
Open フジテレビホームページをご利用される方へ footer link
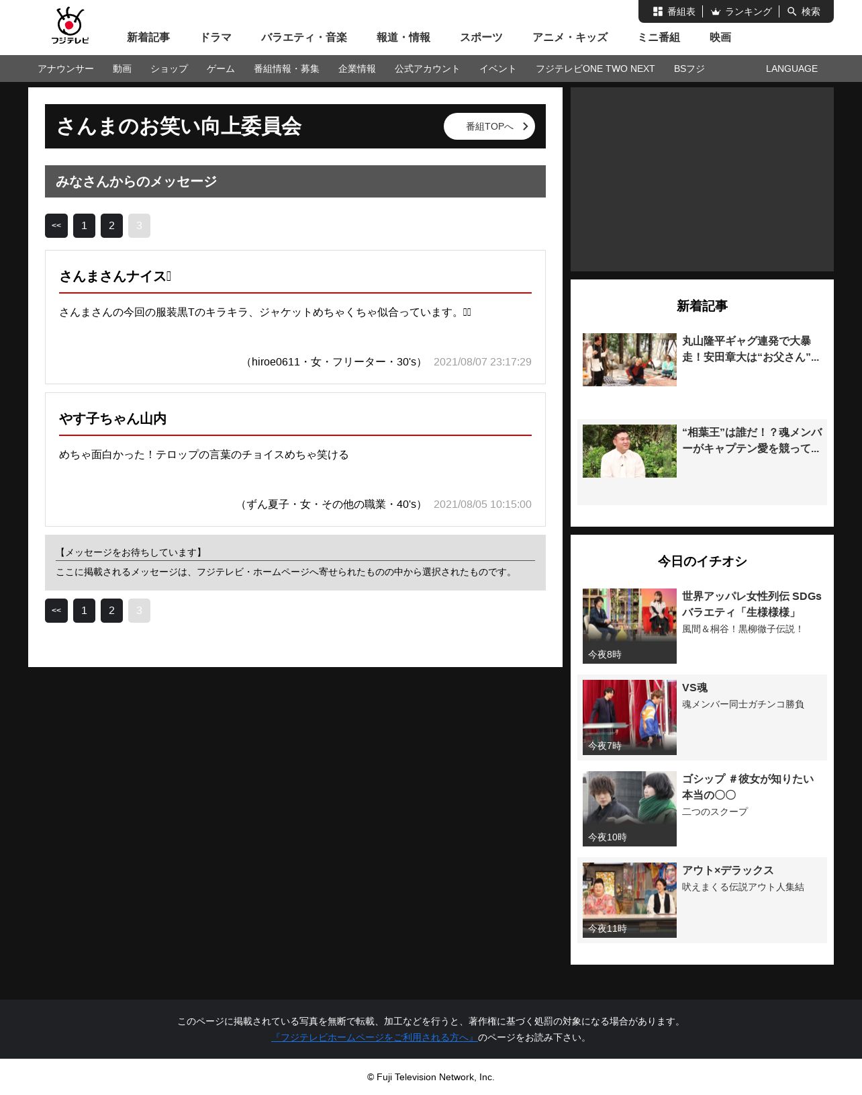[x=374, y=1037]
